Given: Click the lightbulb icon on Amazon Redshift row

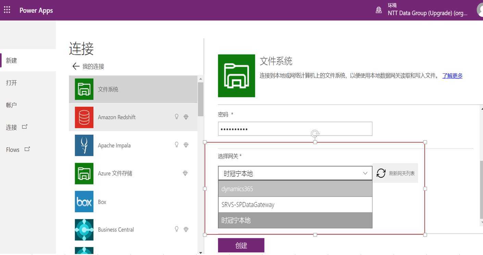Looking at the screenshot, I should point(177,117).
